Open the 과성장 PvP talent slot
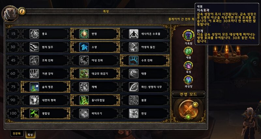 pyautogui.click(x=188, y=80)
